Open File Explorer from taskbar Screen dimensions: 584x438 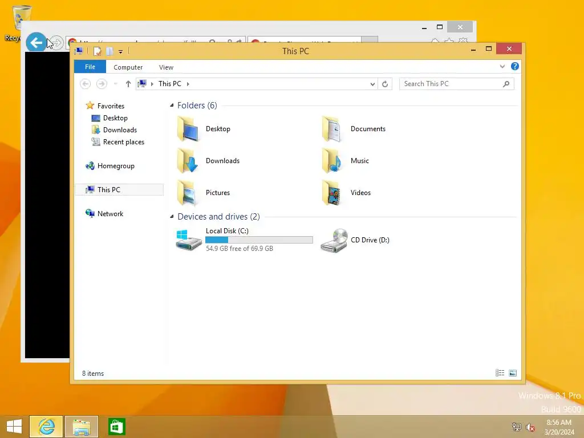[x=82, y=427]
